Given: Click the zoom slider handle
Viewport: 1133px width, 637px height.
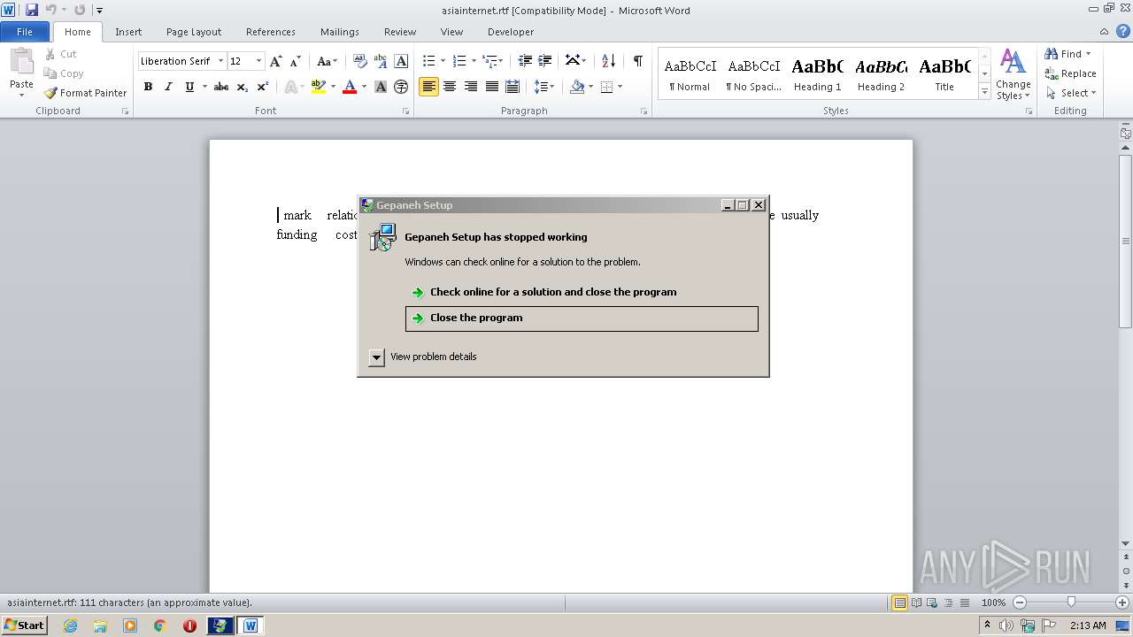Looking at the screenshot, I should tap(1071, 602).
